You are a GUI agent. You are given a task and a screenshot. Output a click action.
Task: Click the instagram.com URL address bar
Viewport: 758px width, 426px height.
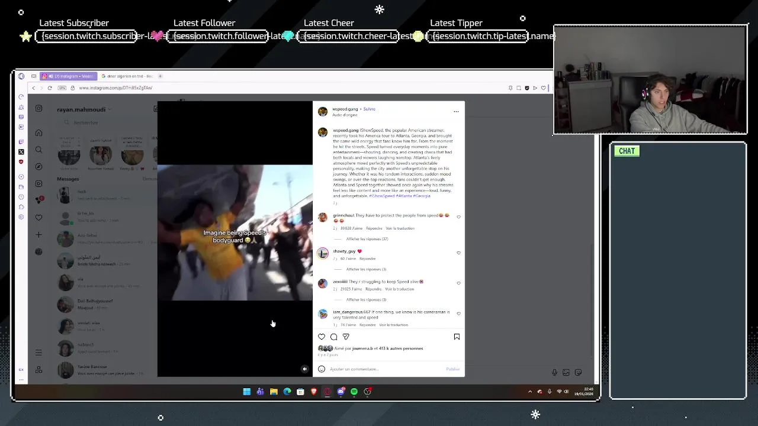[115, 88]
